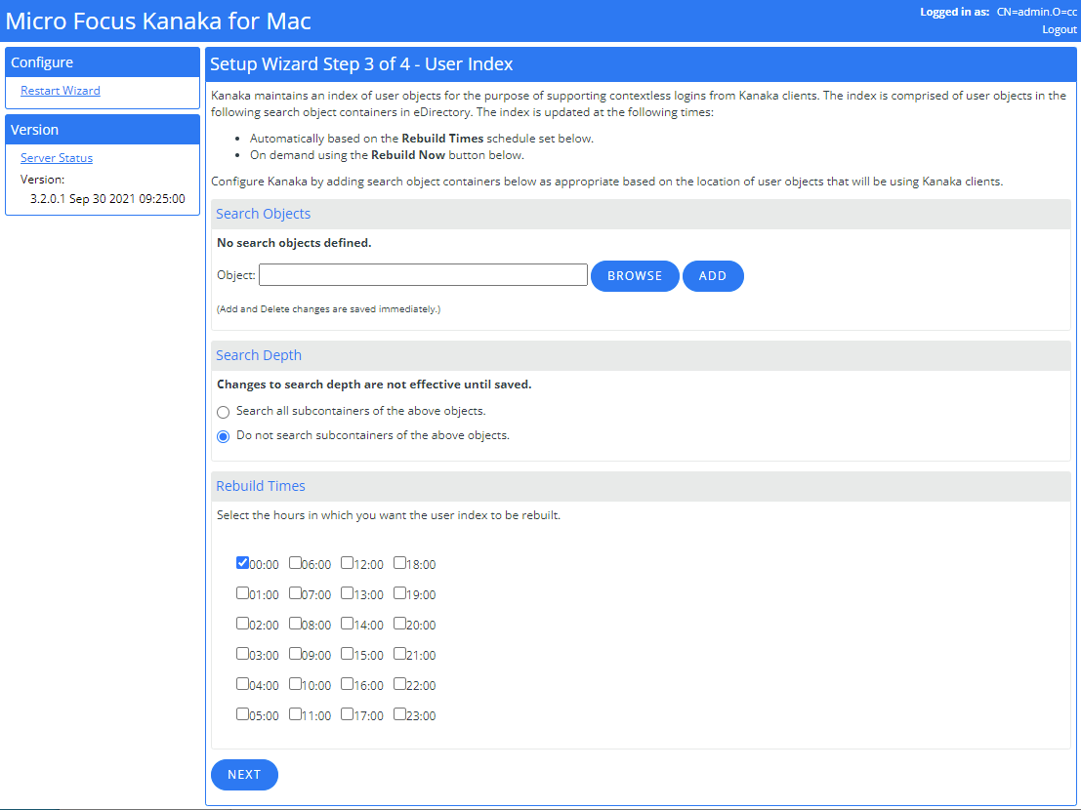Click the Configure panel heading
The height and width of the screenshot is (810, 1081).
[102, 62]
